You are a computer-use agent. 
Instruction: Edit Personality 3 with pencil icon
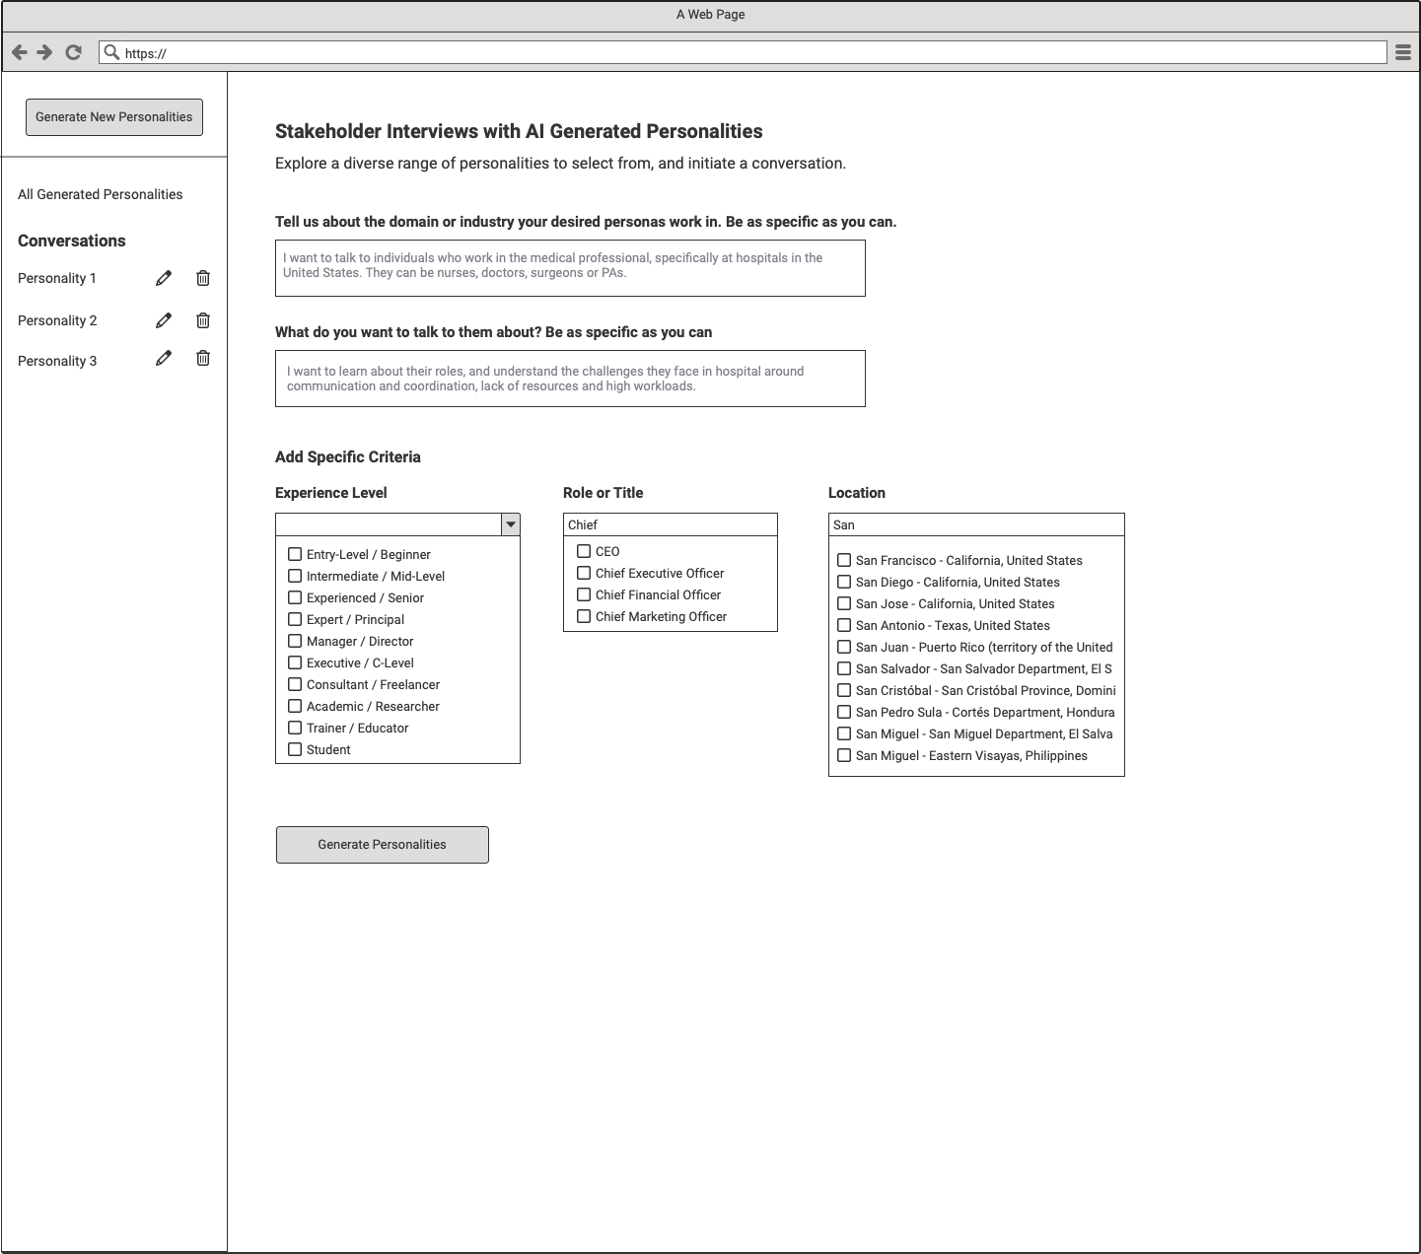click(164, 358)
